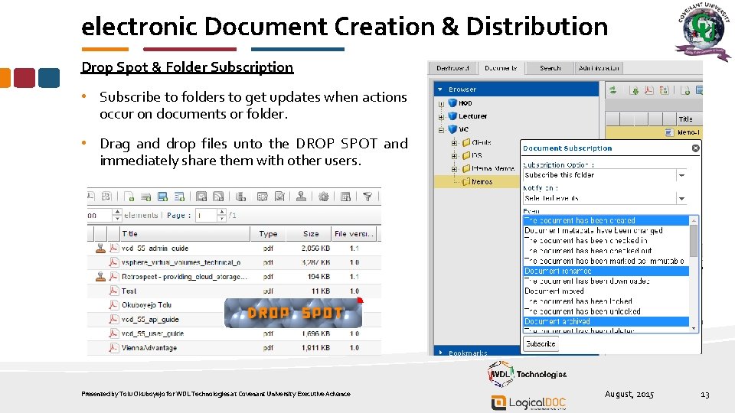Select 'The document has been created' event

[x=606, y=220]
